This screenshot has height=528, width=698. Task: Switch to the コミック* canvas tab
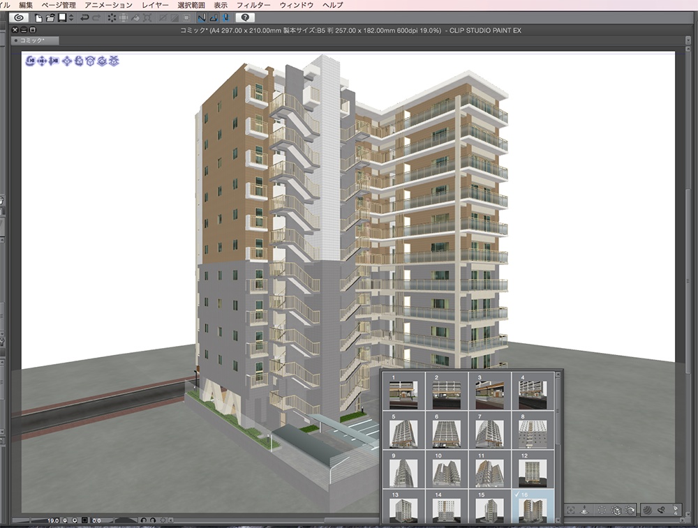pyautogui.click(x=34, y=40)
